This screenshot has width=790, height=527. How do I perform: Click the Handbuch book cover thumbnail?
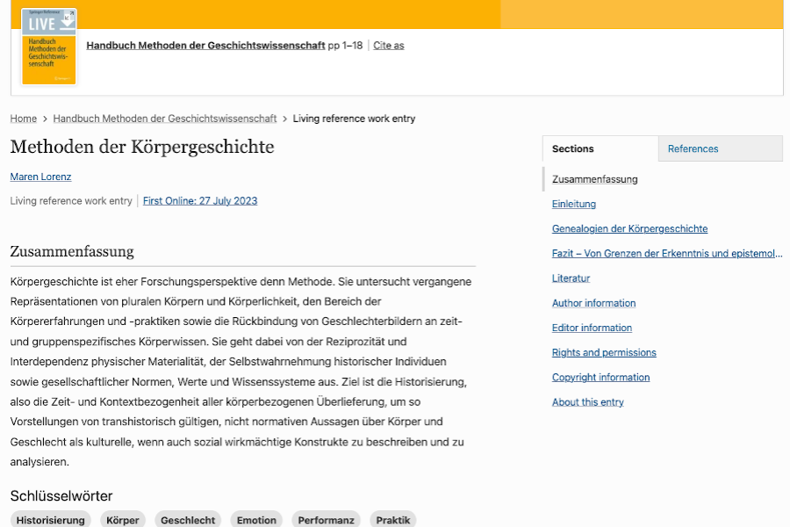pyautogui.click(x=49, y=47)
